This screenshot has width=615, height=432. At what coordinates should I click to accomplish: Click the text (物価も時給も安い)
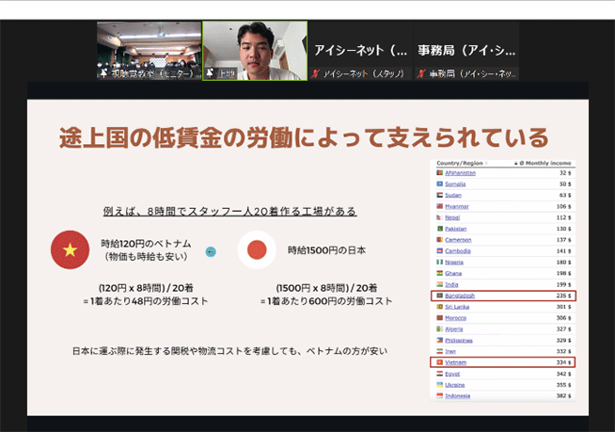146,256
